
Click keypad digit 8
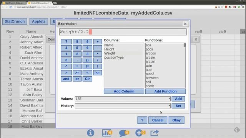pyautogui.click(x=77, y=42)
